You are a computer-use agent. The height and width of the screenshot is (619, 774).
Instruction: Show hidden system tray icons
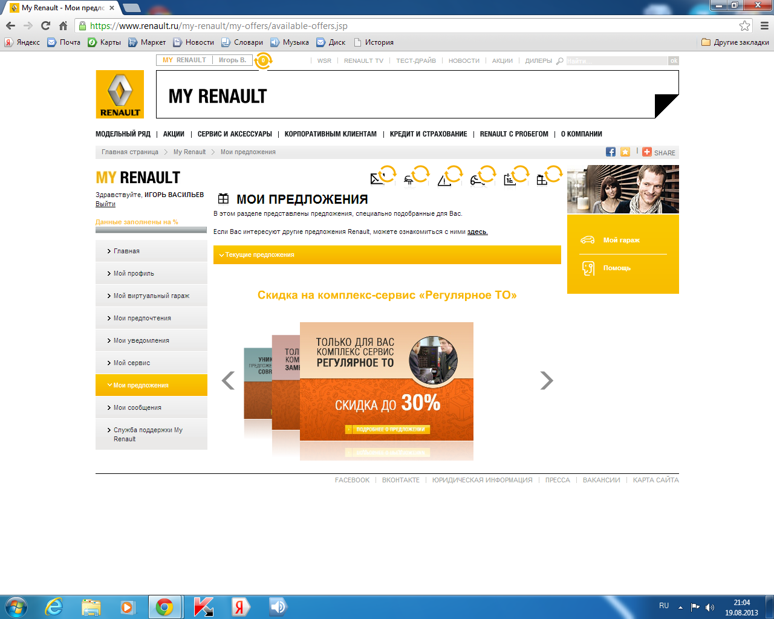(680, 607)
